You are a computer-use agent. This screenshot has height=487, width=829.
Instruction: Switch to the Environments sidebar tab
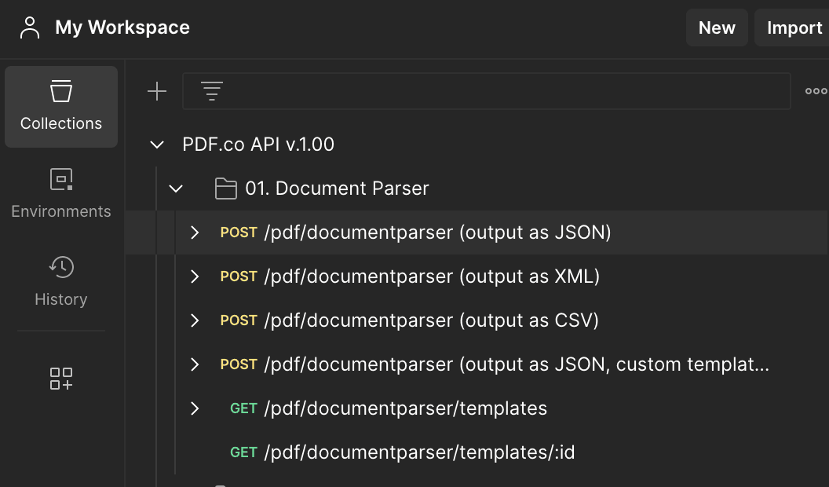point(61,195)
